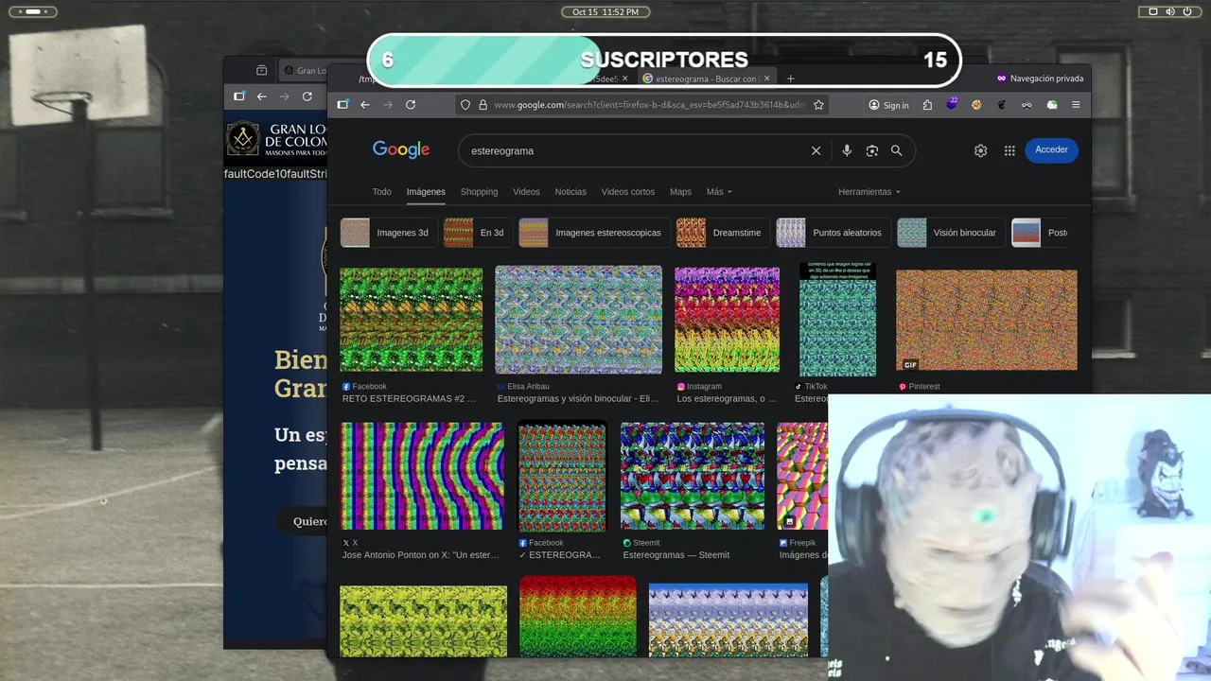The height and width of the screenshot is (681, 1211).
Task: Switch to the Noticias tab
Action: 570,192
